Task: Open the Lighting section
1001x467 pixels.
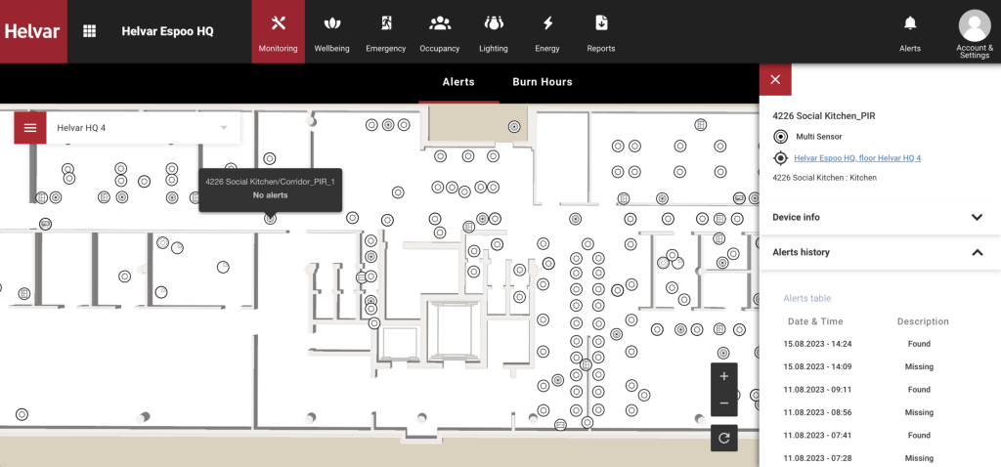Action: pyautogui.click(x=494, y=32)
